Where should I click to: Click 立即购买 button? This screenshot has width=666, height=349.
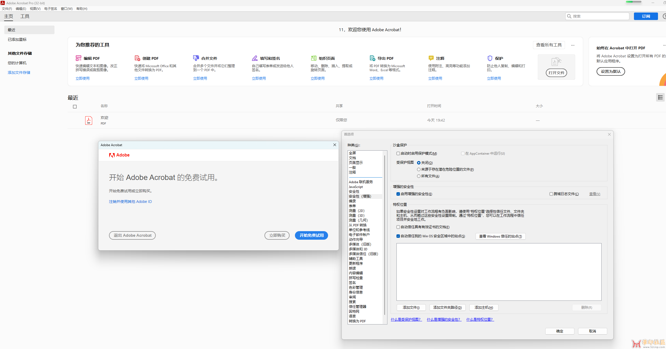(x=277, y=235)
